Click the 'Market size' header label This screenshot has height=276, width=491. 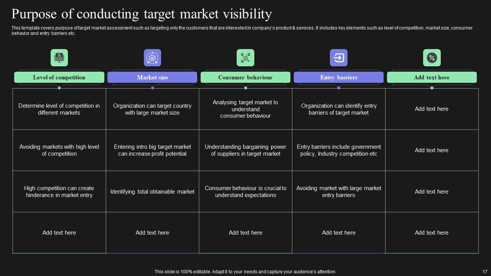click(152, 77)
